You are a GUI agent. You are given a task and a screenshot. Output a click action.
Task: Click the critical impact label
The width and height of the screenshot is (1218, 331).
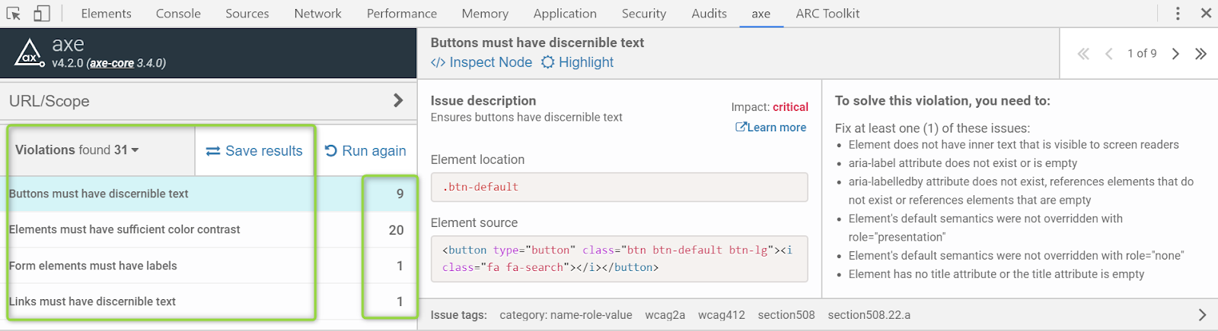[x=790, y=107]
